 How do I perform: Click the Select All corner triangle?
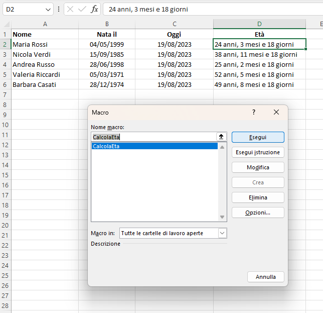pos(7,24)
